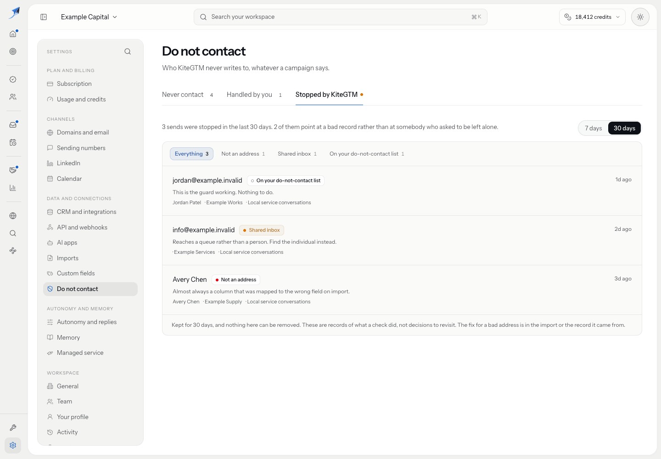Open the handshake icon in the left rail
Viewport: 661px width, 459px height.
coord(13,170)
